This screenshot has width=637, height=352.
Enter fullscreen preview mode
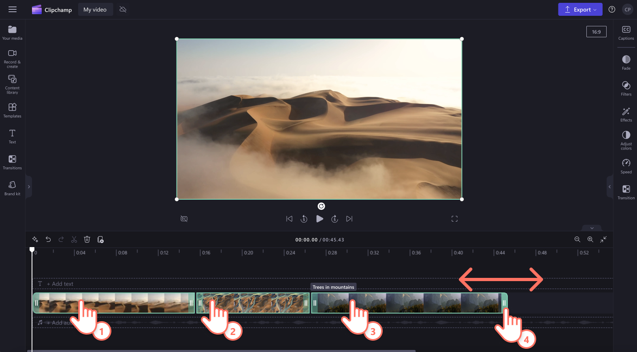[454, 219]
